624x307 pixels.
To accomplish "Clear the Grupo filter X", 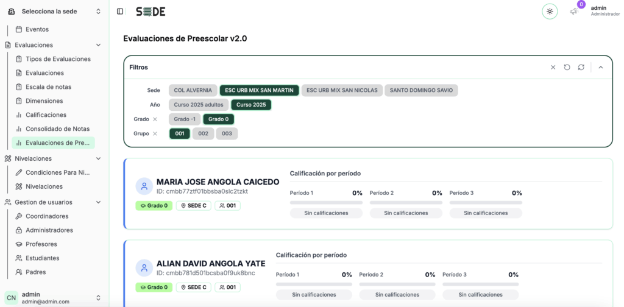I will click(x=155, y=133).
